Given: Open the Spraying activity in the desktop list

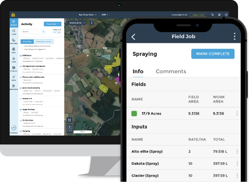Looking at the screenshot, I should tap(42, 132).
